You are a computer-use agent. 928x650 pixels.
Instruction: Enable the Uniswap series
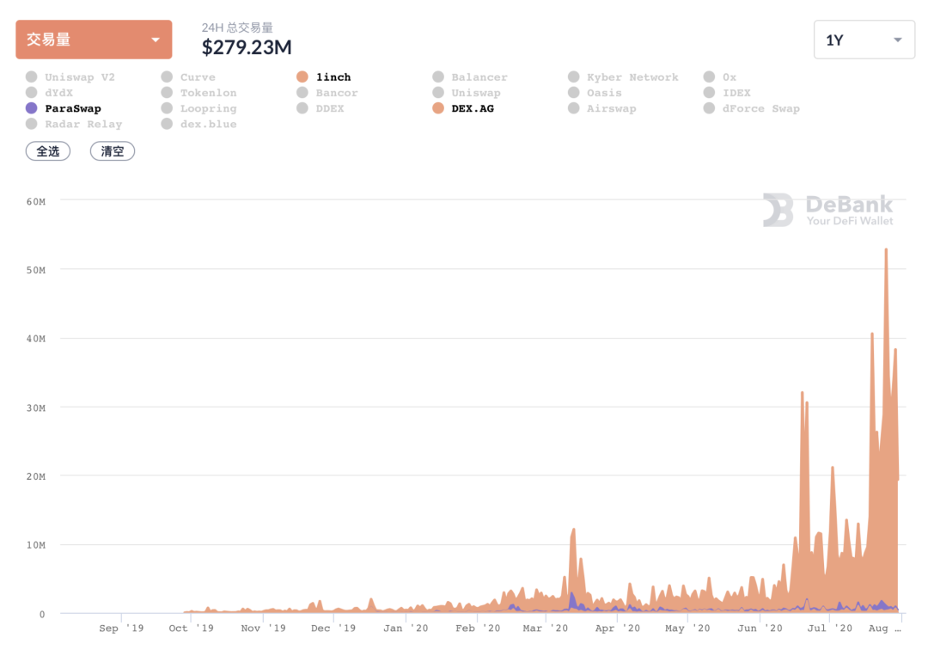pyautogui.click(x=467, y=92)
